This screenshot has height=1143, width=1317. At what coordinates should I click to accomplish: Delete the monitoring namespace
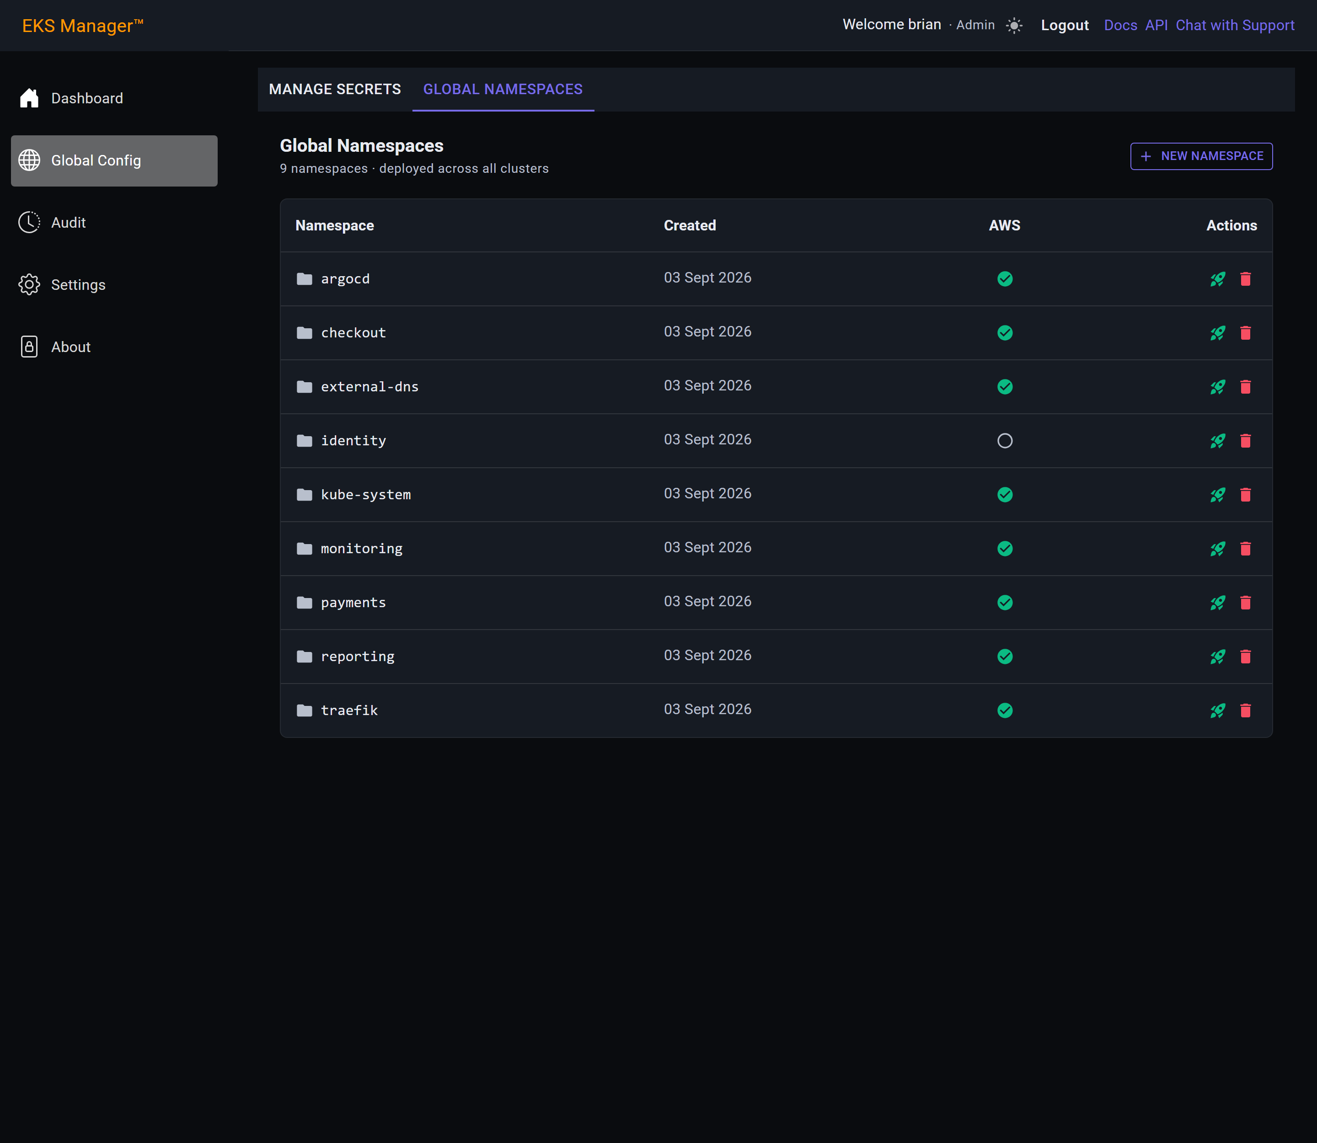pyautogui.click(x=1246, y=549)
